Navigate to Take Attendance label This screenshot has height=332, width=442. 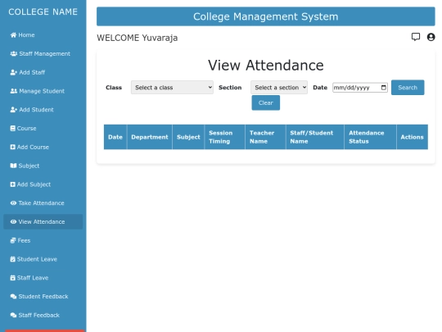tap(41, 203)
